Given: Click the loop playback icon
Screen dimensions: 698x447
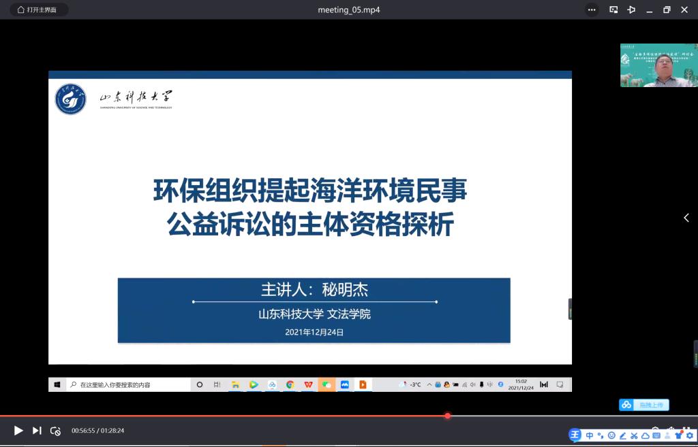Looking at the screenshot, I should click(x=56, y=431).
